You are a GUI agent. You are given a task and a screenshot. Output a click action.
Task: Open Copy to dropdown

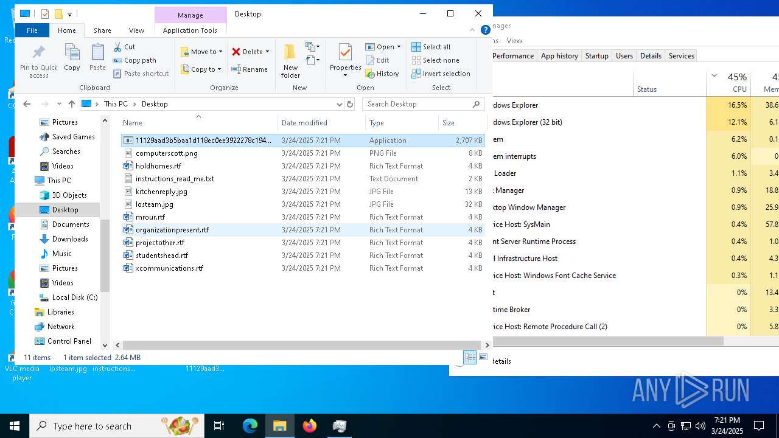[201, 69]
